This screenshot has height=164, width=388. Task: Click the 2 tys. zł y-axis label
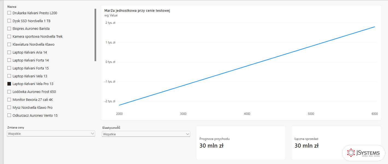click(110, 23)
